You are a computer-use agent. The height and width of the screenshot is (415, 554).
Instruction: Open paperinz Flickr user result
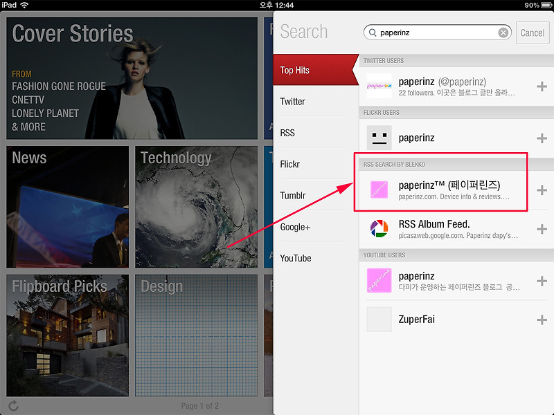coord(456,138)
